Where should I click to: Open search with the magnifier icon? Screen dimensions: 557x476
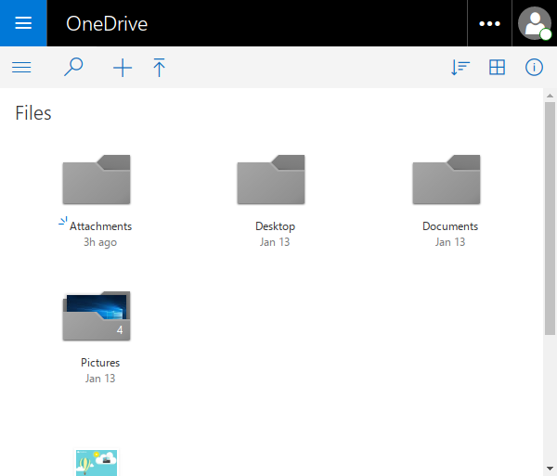coord(73,67)
